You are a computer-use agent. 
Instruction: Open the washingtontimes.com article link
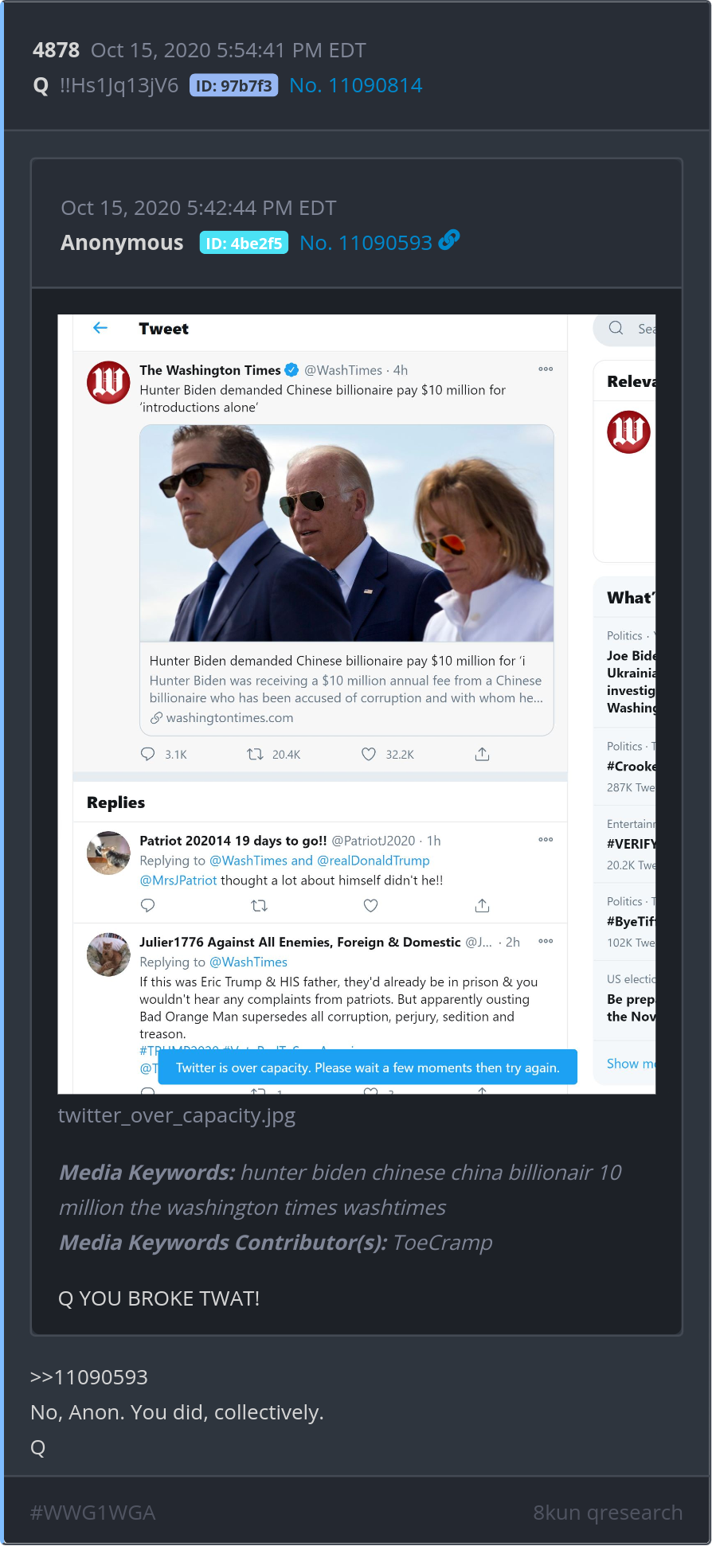(x=229, y=717)
